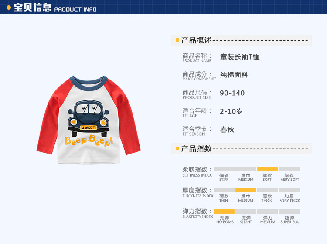Select the highlighted SOFT softness bar
Image resolution: width=327 pixels, height=244 pixels.
(268, 169)
